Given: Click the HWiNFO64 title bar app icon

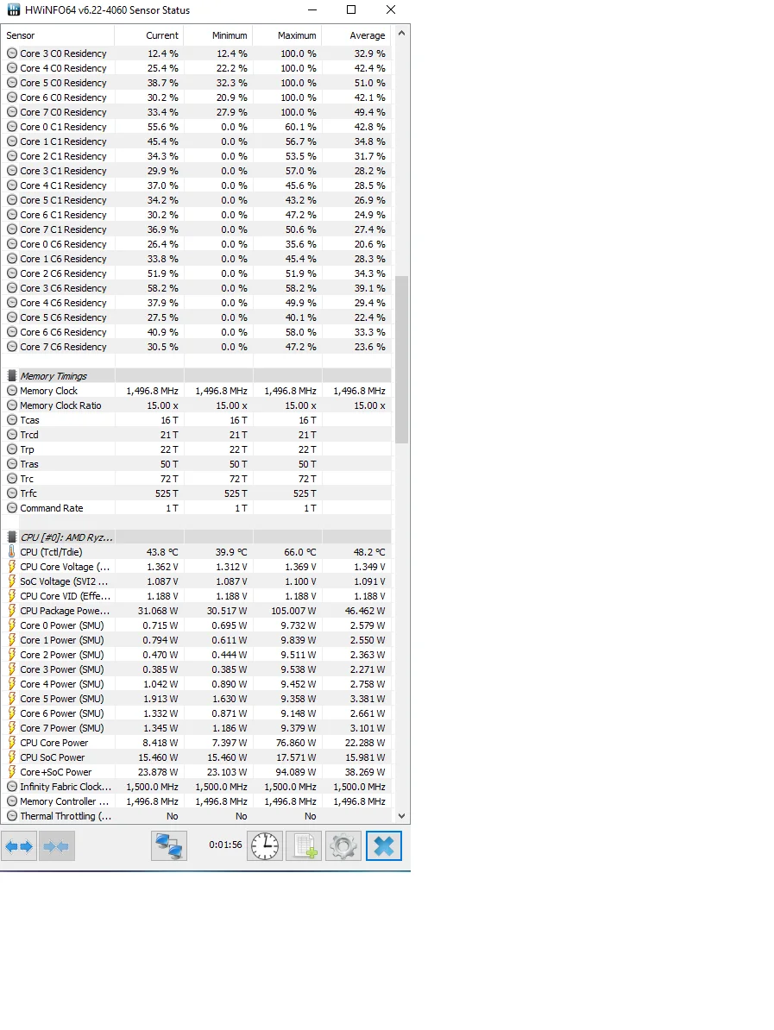Looking at the screenshot, I should click(x=13, y=9).
